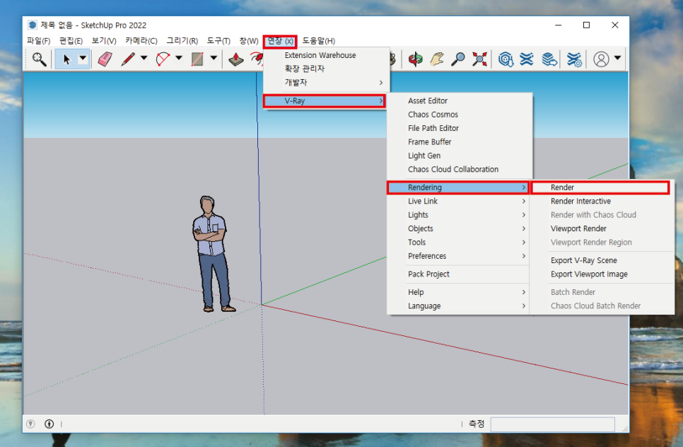Expand the Live Link submenu
Image resolution: width=683 pixels, height=447 pixels.
[x=459, y=202]
